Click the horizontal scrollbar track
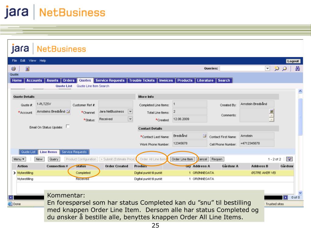The height and width of the screenshot is (233, 311). 148,197
